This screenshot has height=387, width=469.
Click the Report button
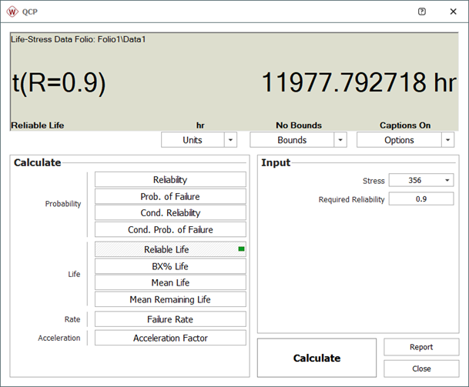(x=420, y=347)
